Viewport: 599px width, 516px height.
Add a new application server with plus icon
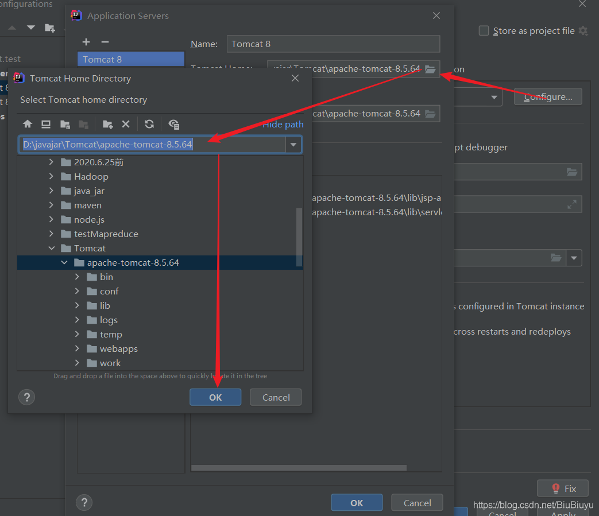coord(86,42)
